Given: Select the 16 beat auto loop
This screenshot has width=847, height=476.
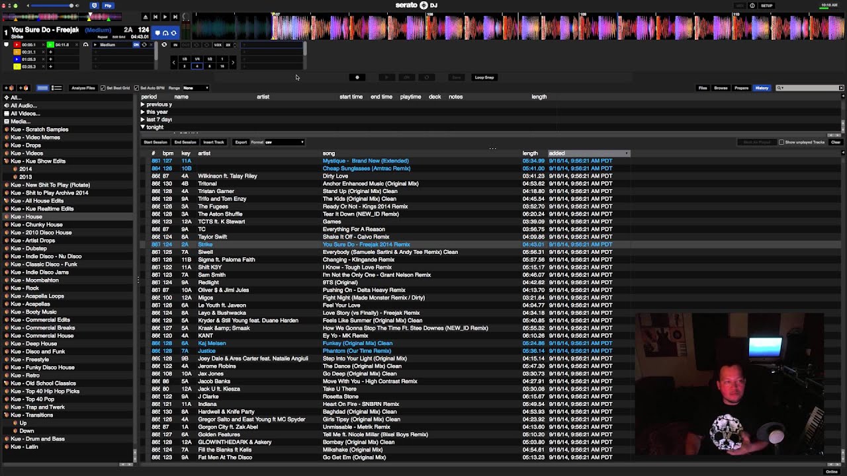Looking at the screenshot, I should click(222, 66).
